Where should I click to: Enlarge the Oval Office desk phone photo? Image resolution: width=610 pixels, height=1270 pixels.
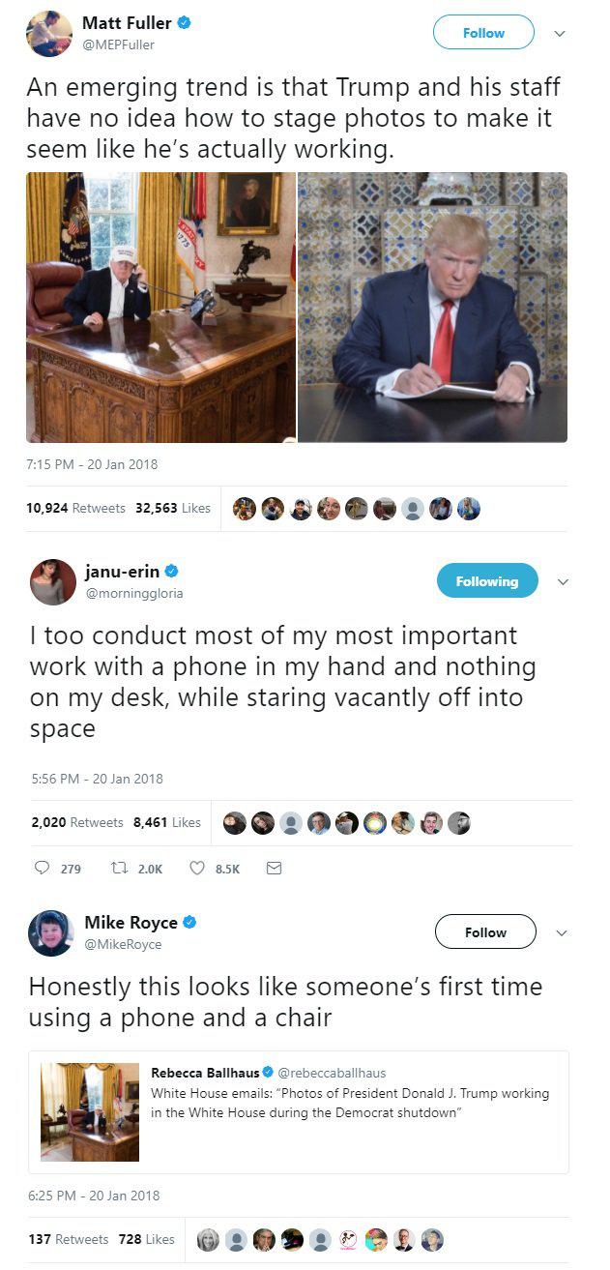click(160, 308)
